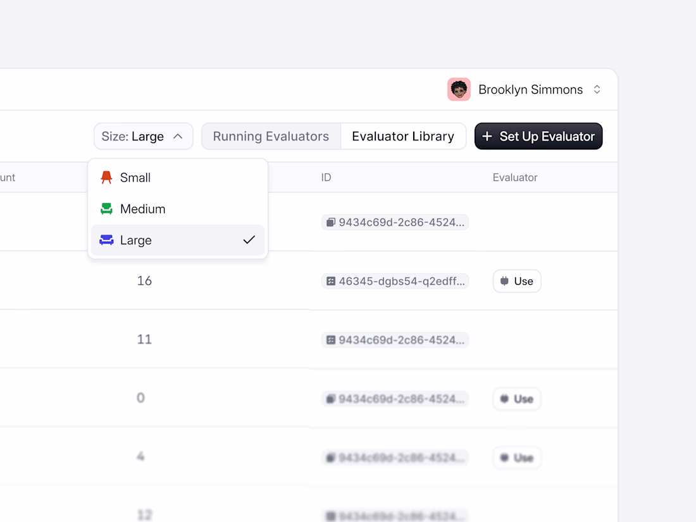Collapse the Size: Large dropdown

[x=144, y=136]
